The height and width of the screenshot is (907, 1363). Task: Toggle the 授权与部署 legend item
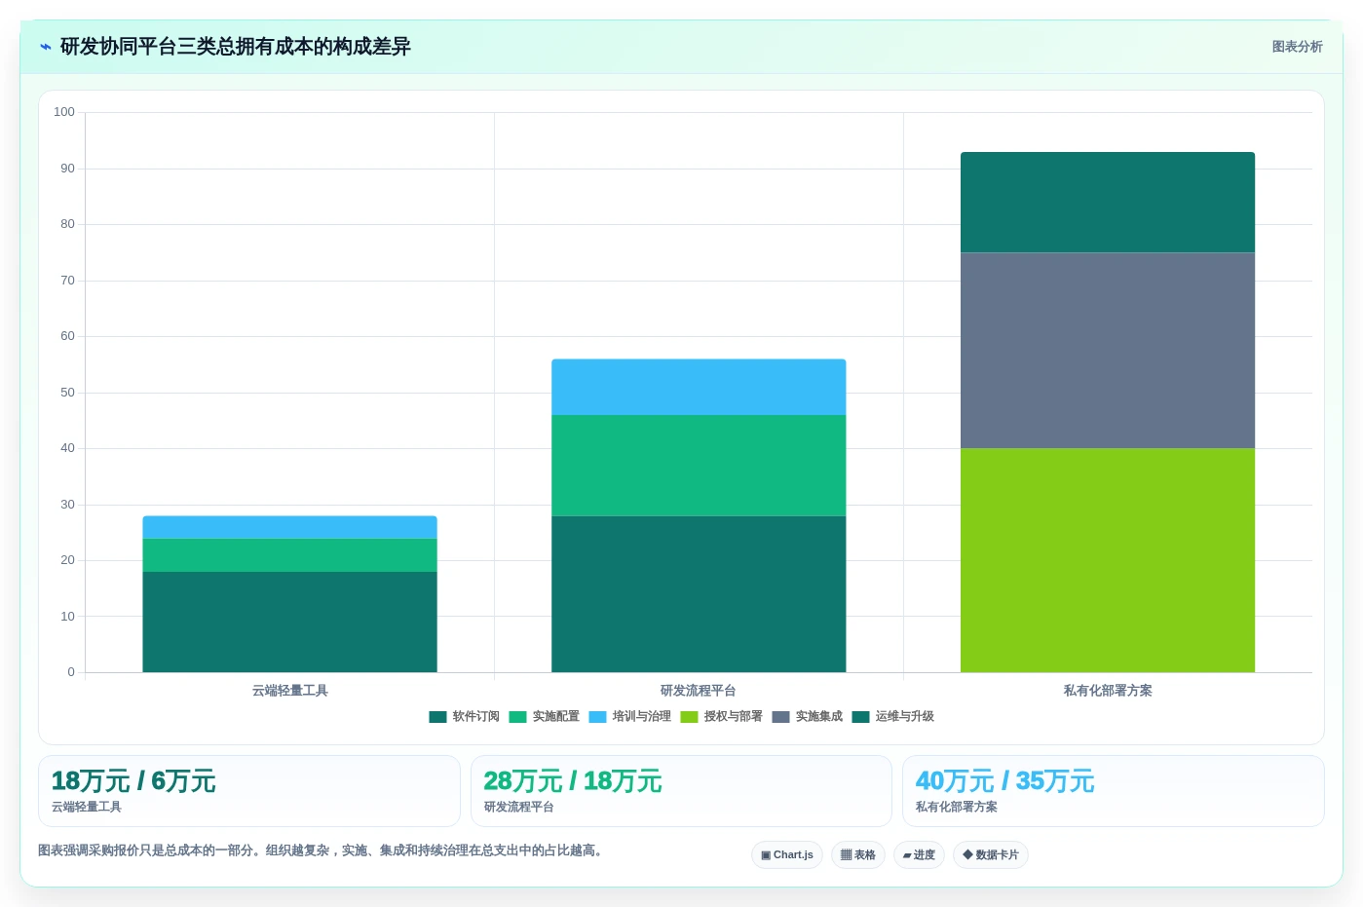pyautogui.click(x=721, y=716)
